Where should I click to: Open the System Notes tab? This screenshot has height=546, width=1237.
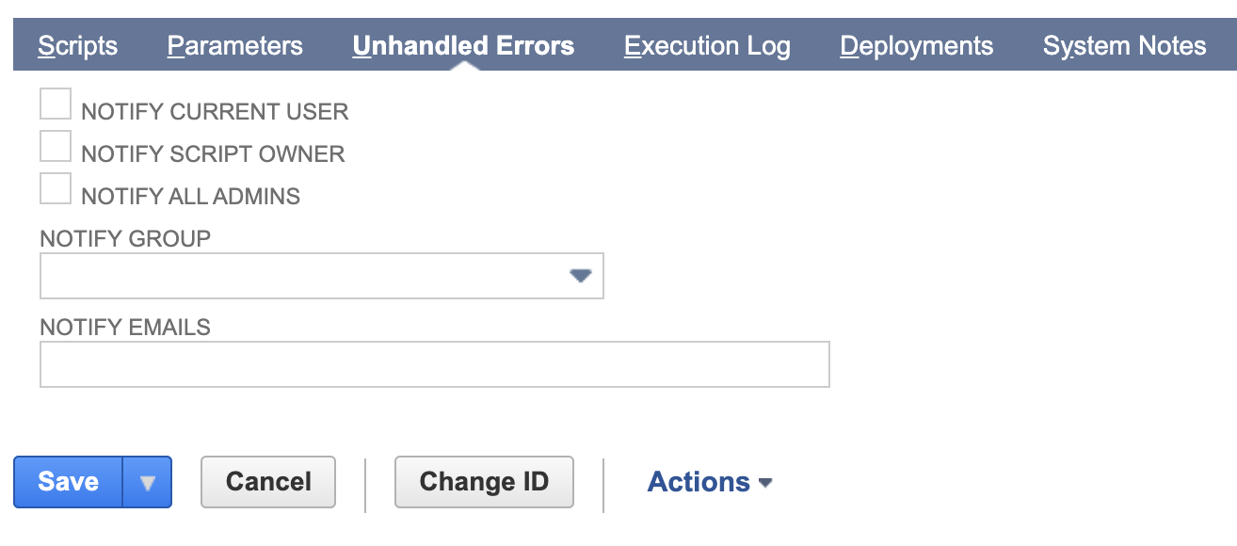click(1123, 44)
